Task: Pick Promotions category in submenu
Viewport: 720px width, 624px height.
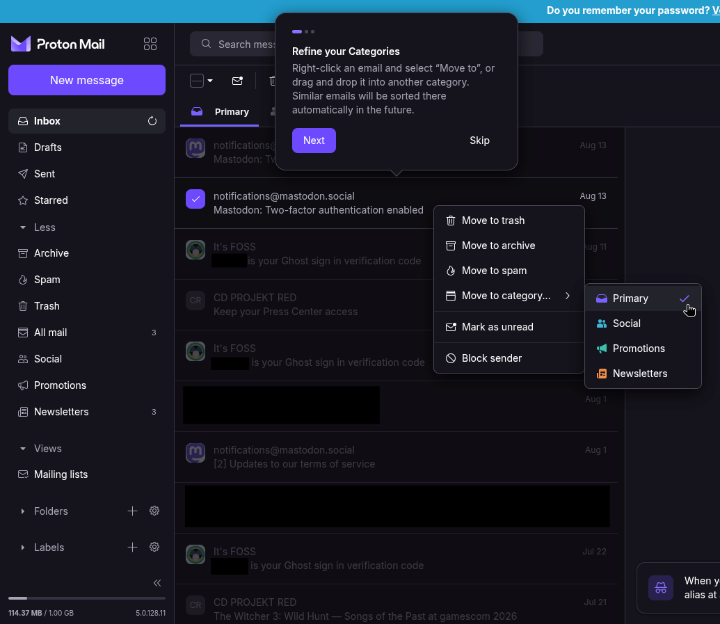Action: click(643, 349)
